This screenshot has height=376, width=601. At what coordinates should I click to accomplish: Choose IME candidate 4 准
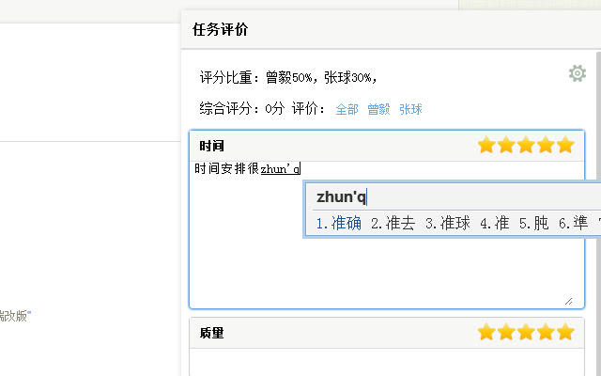pyautogui.click(x=495, y=223)
